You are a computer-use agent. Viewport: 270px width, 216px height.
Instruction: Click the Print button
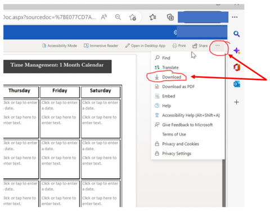point(179,46)
